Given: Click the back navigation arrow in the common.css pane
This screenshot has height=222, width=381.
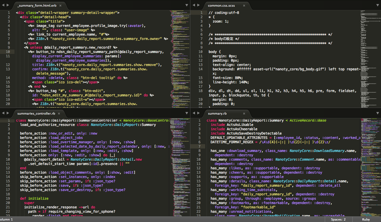Looking at the screenshot, I should coord(194,5).
